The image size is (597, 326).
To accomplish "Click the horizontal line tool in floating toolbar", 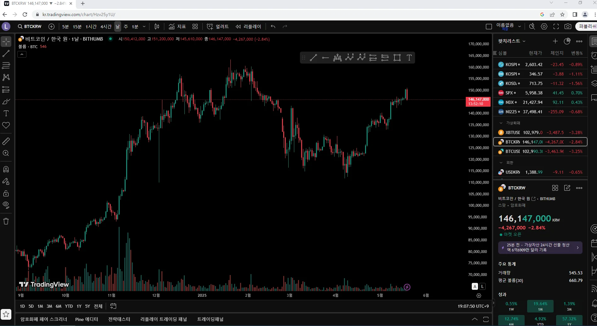I will [x=325, y=58].
